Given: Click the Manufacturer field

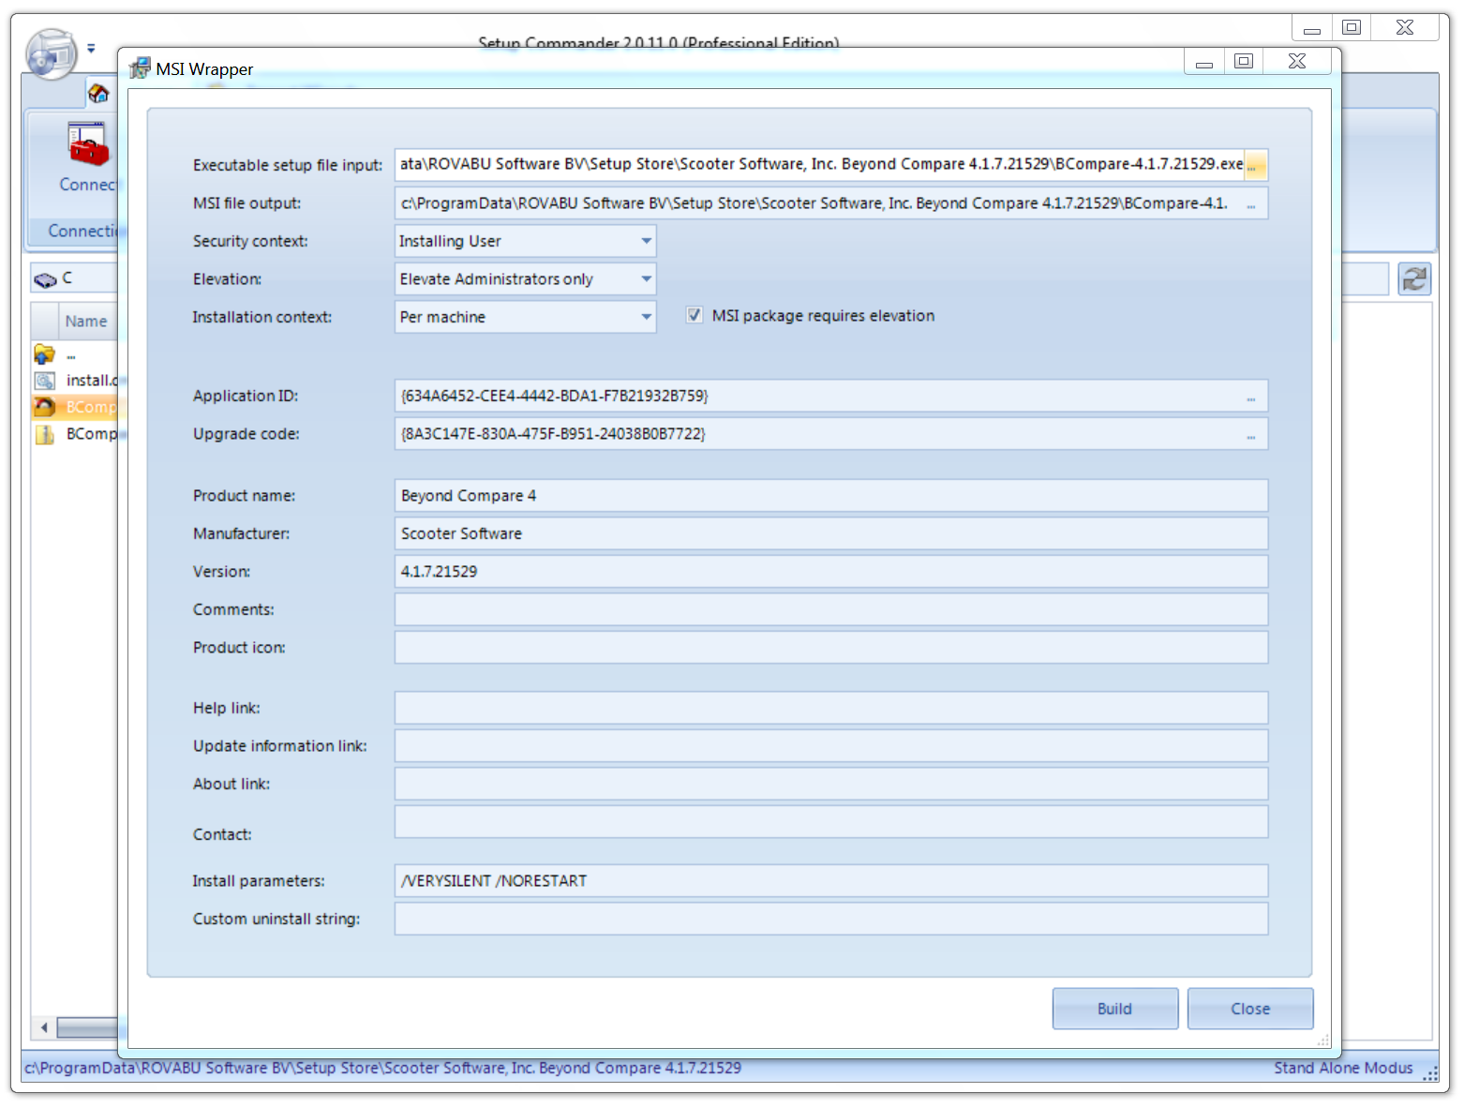Looking at the screenshot, I should 831,533.
